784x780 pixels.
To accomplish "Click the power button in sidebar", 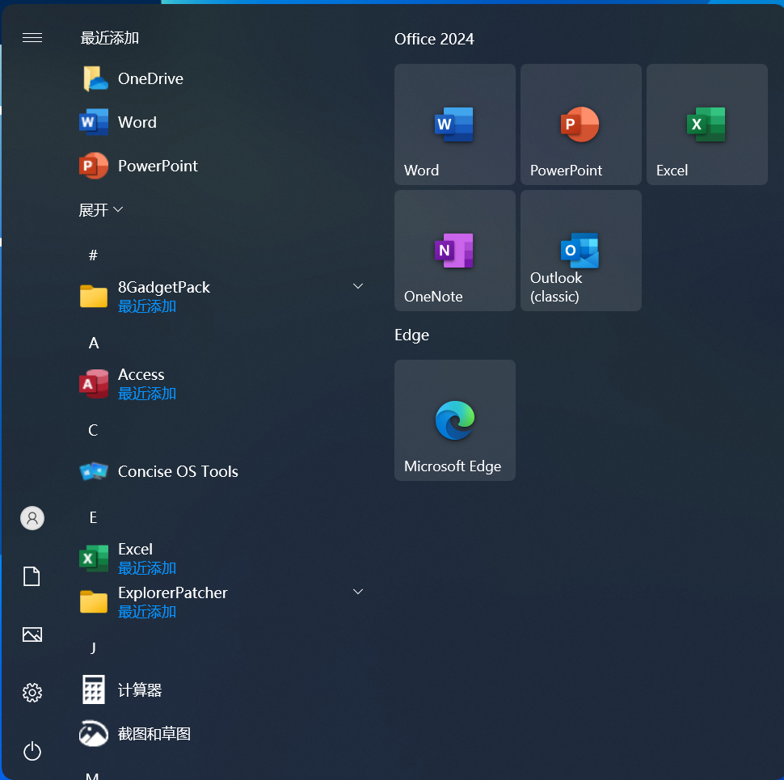I will coord(32,751).
